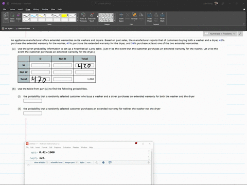Open Color & Thickness dialog
The image size is (247, 185).
83,17
